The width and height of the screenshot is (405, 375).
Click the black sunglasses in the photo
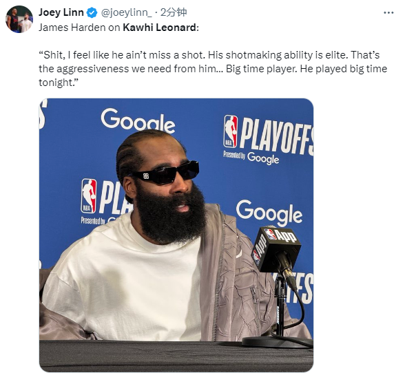[x=165, y=173]
